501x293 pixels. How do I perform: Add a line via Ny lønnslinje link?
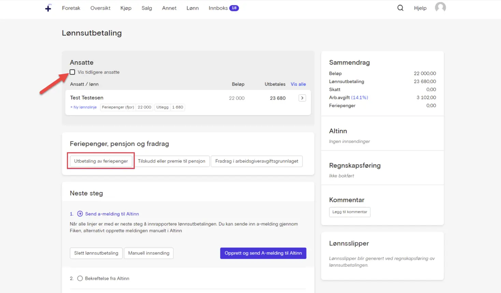pyautogui.click(x=84, y=107)
